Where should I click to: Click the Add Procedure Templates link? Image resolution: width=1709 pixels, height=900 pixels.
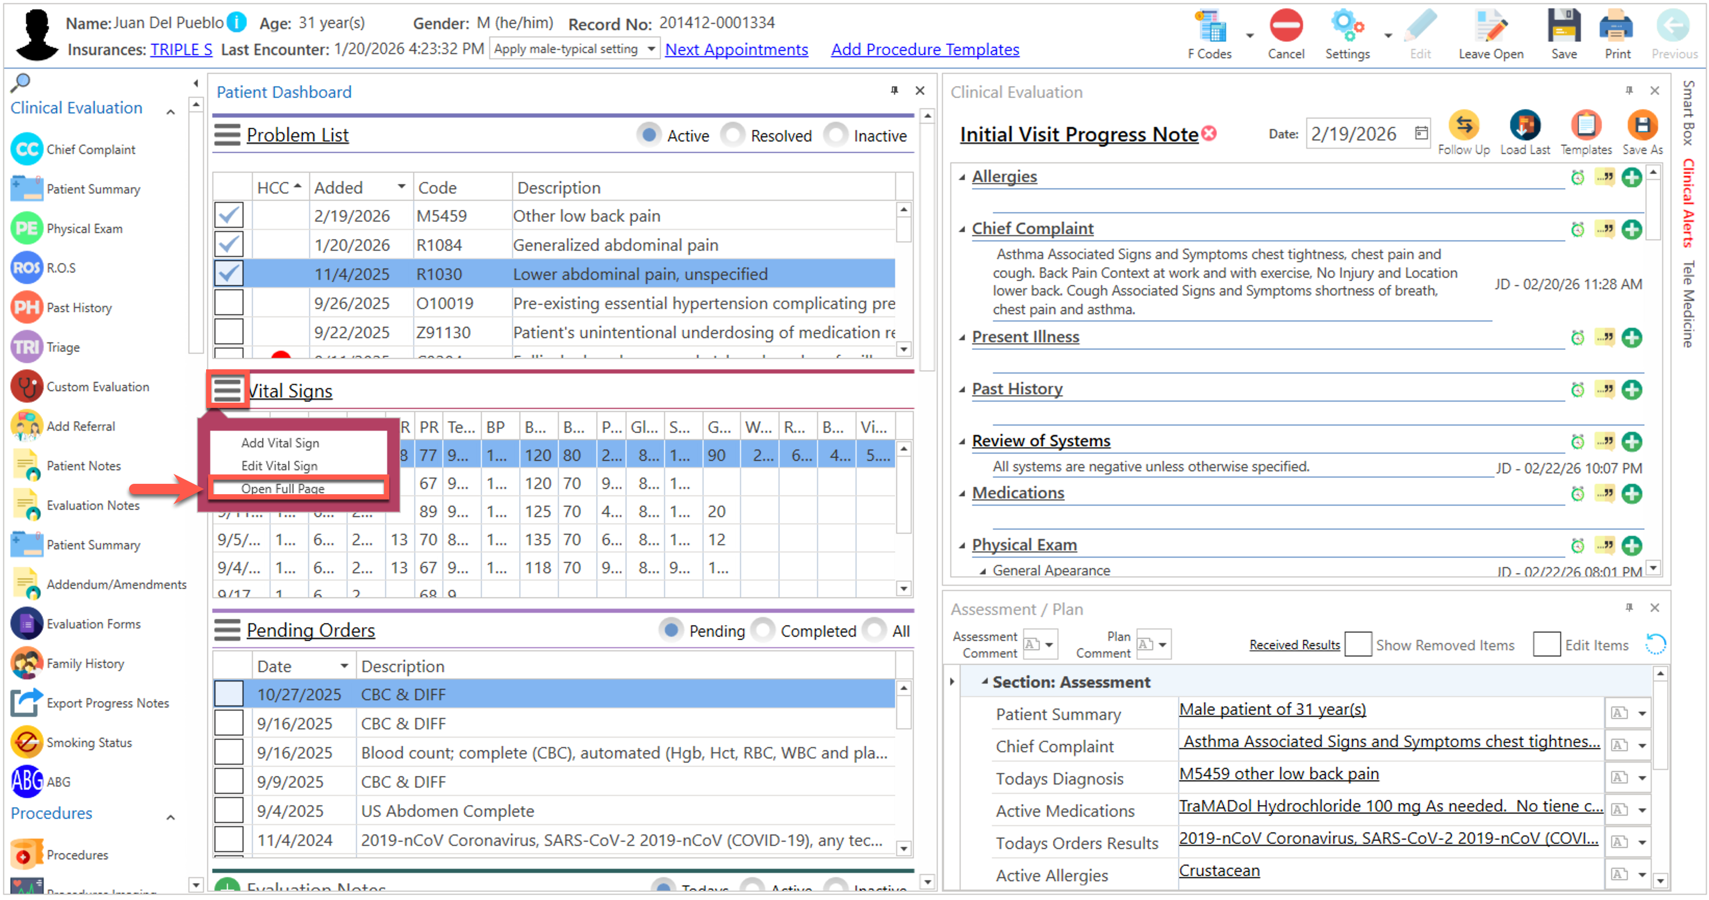(924, 50)
